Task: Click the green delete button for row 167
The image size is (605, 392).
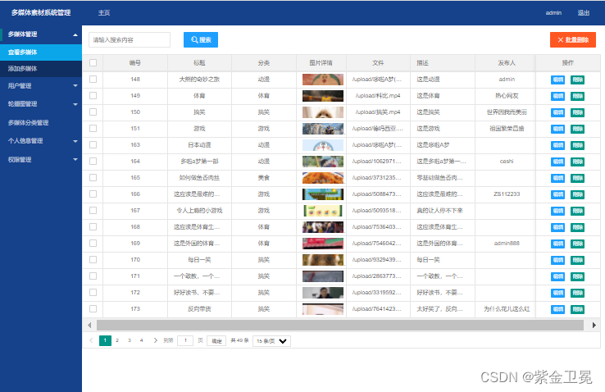Action: [x=577, y=211]
